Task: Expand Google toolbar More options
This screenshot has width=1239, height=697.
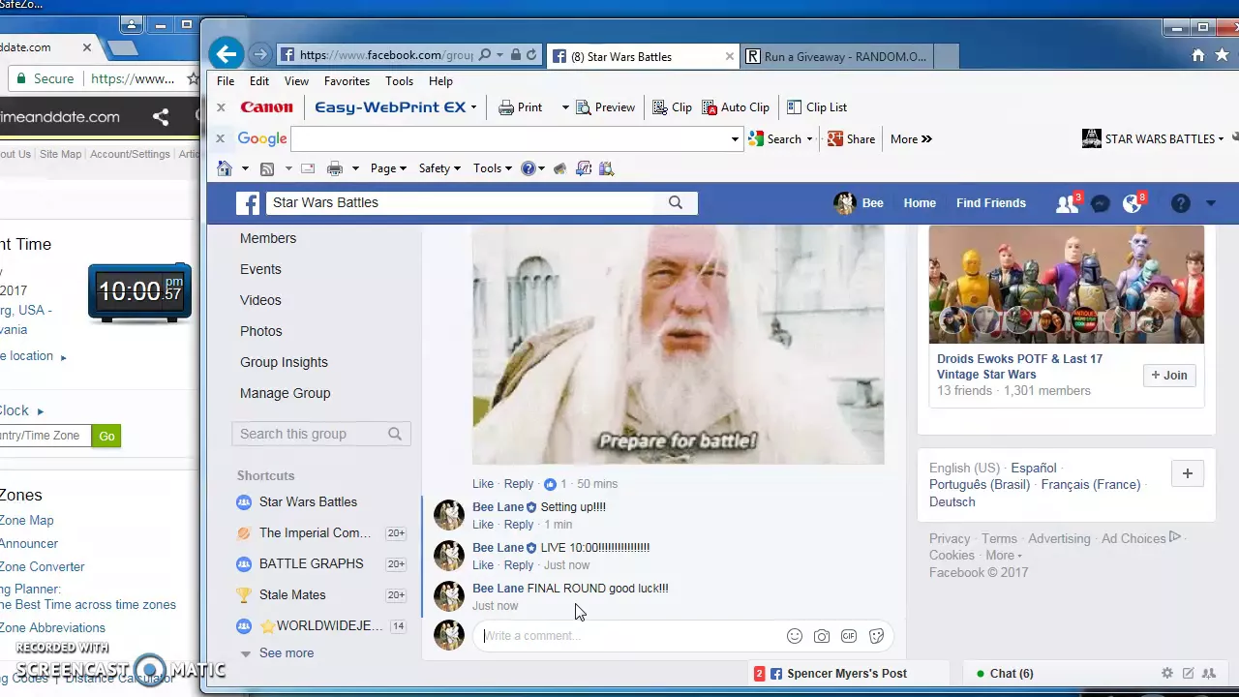Action: pos(911,139)
